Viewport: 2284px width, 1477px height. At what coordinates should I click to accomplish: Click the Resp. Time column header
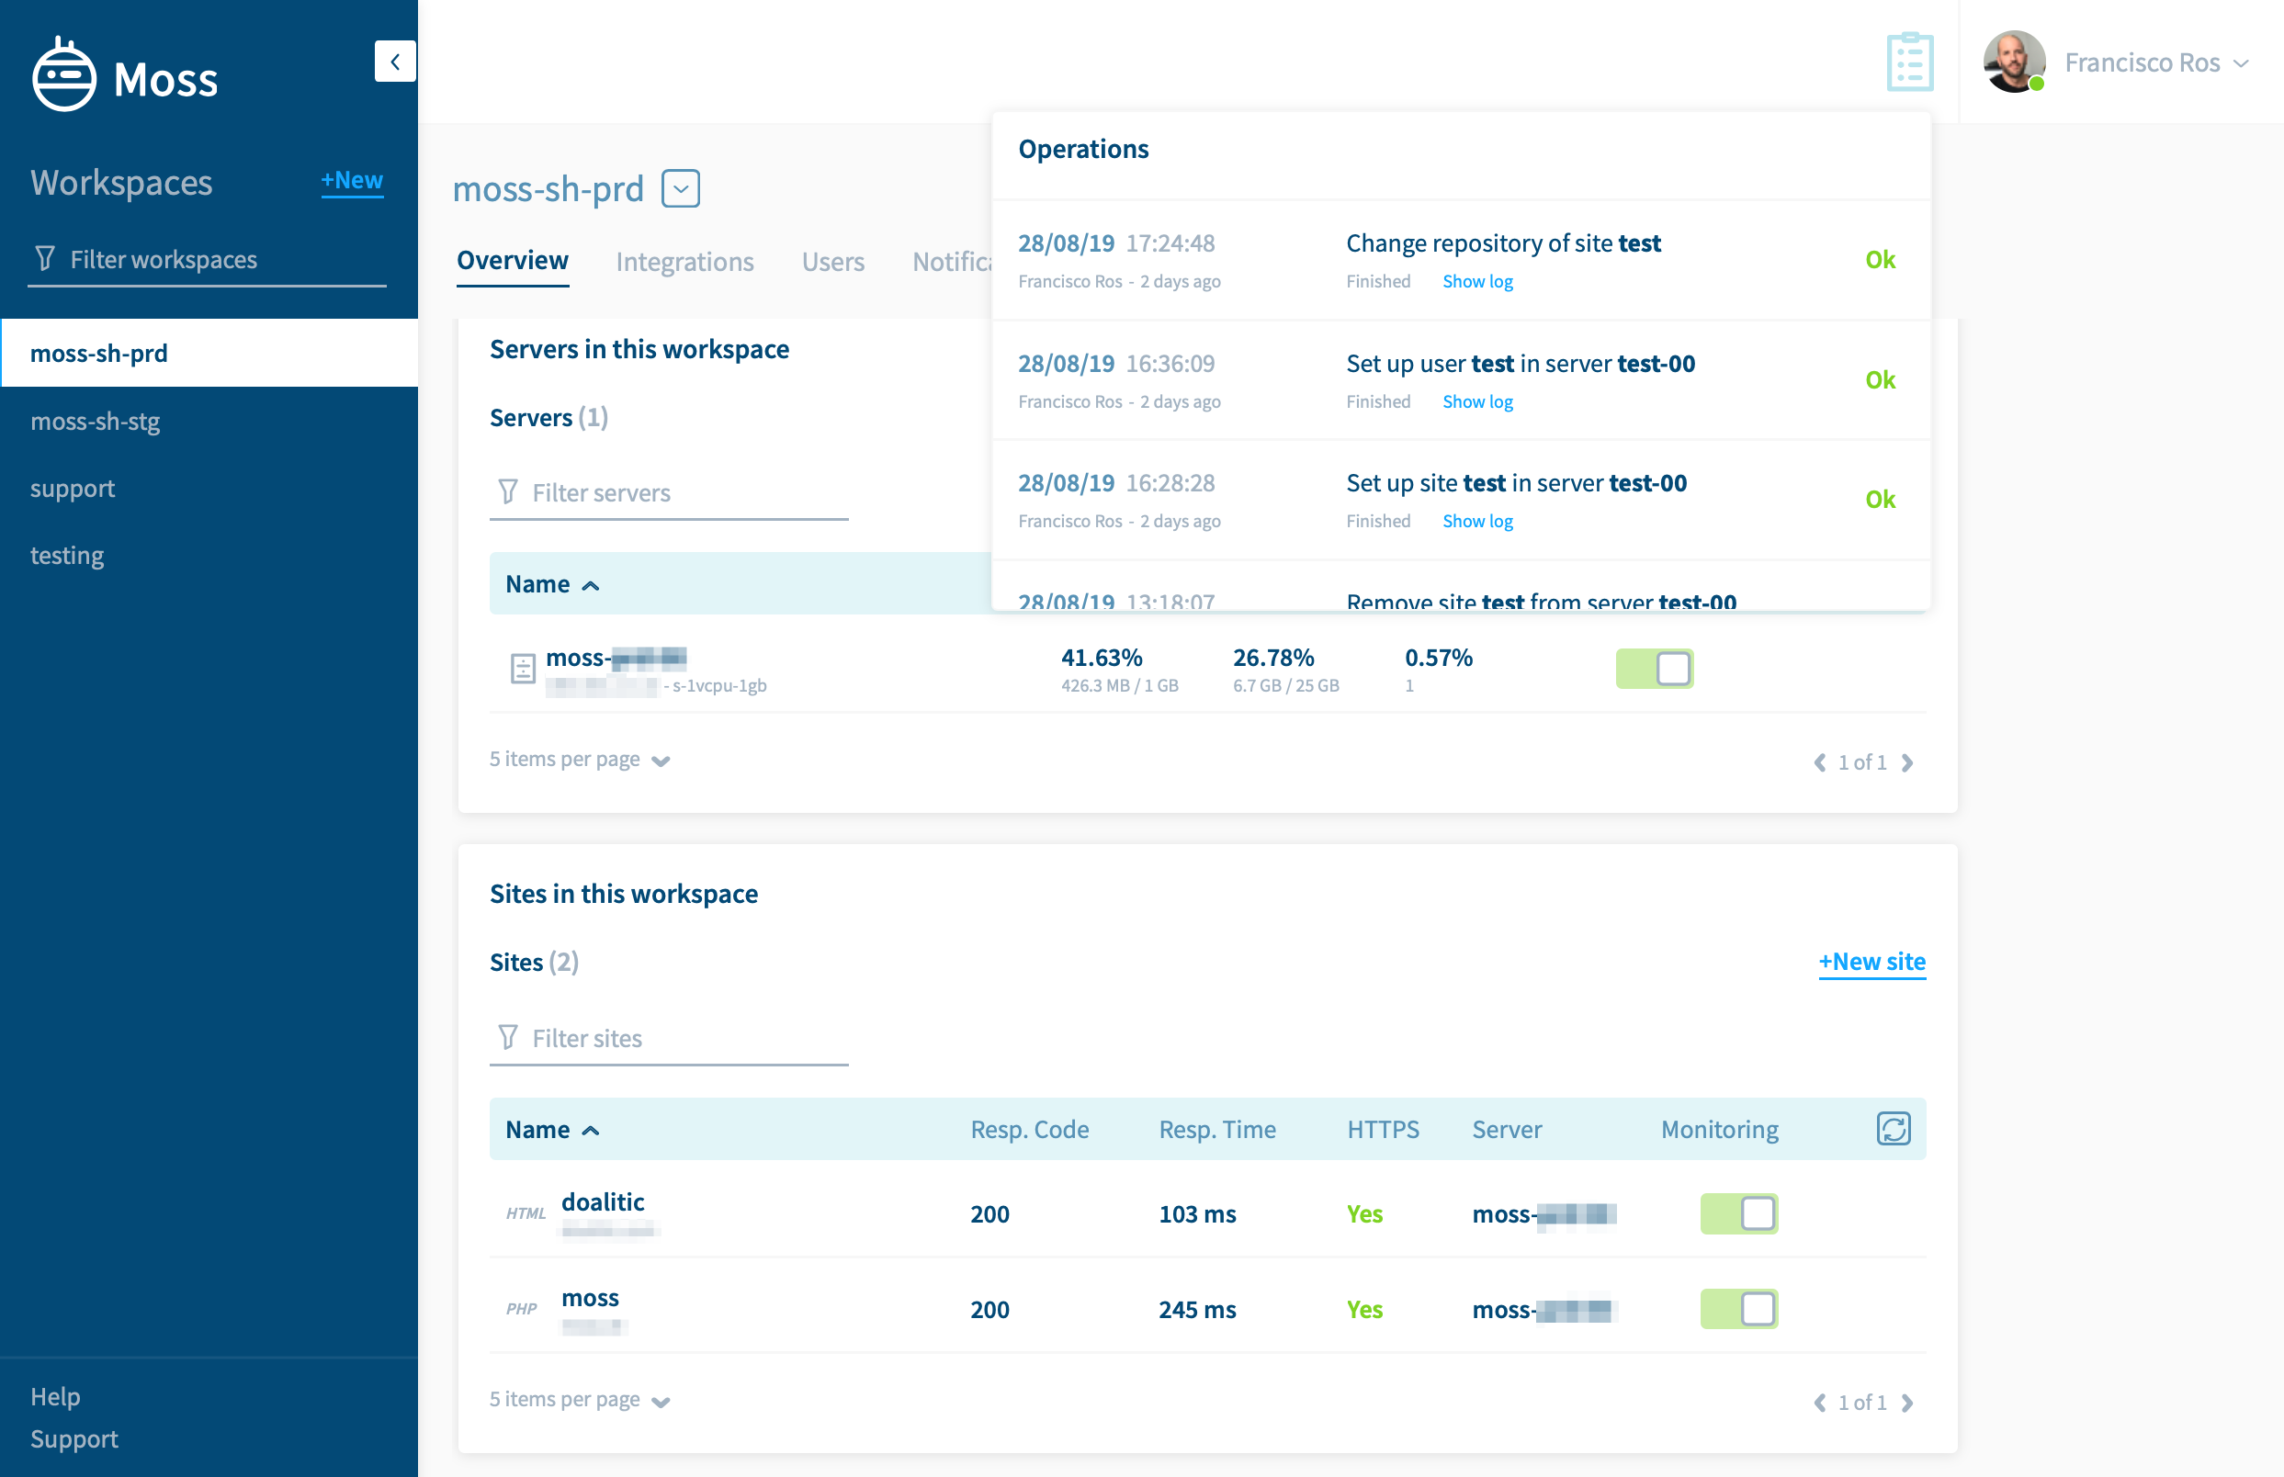coord(1217,1130)
